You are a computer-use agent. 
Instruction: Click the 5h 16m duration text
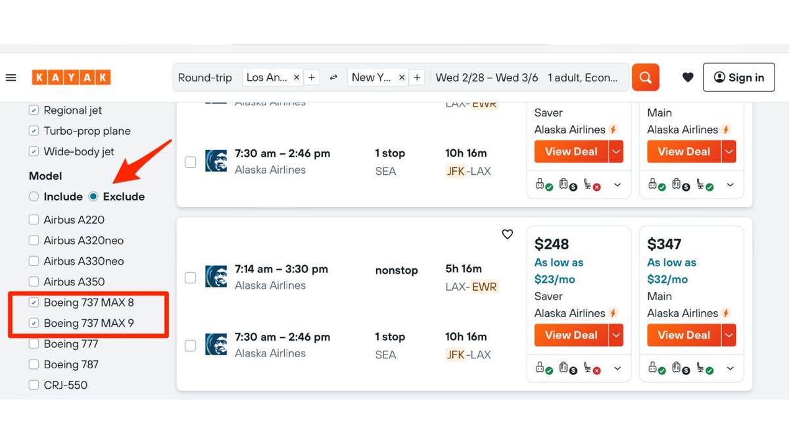pos(464,268)
